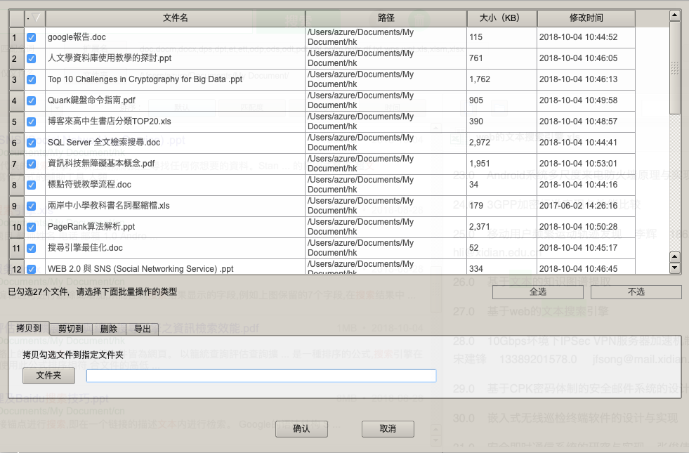The image size is (689, 453).
Task: Open the 删除 tab
Action: (109, 329)
